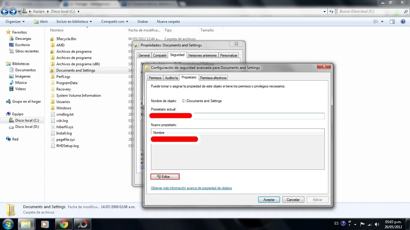Switch to the Permisos tab

tap(155, 78)
